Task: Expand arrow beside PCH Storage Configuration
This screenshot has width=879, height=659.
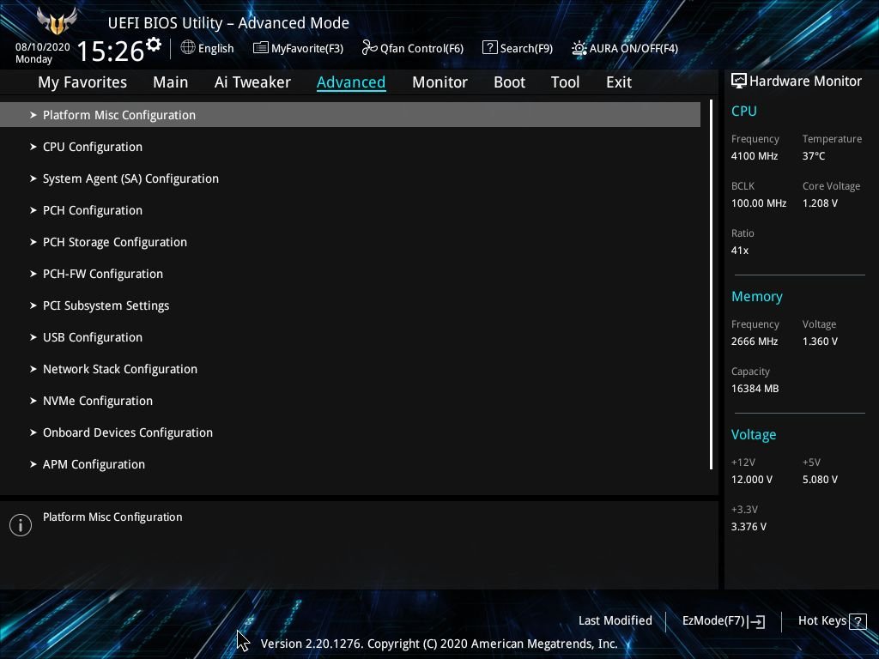Action: (x=33, y=242)
